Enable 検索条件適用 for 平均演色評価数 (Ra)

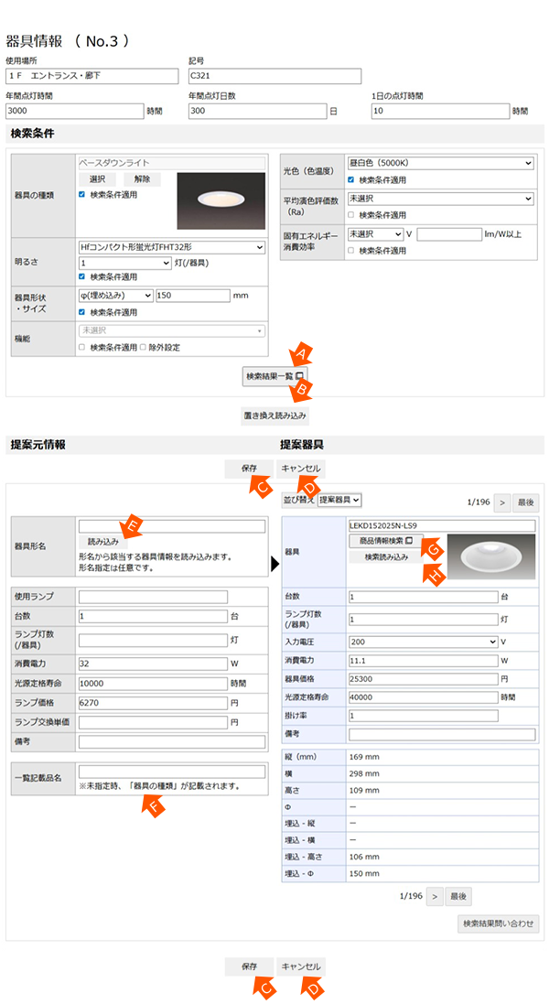(x=351, y=214)
